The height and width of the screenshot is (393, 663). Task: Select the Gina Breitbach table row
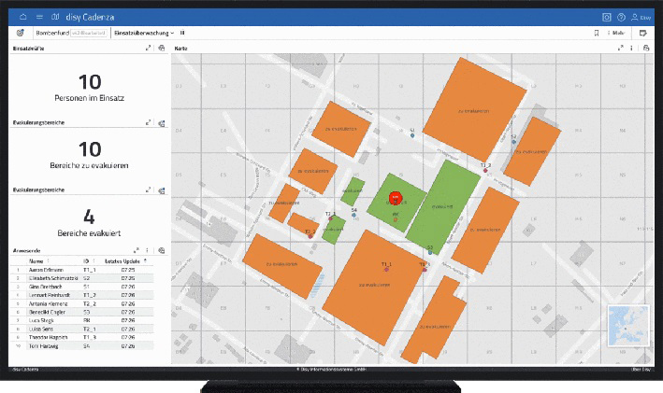(81, 287)
